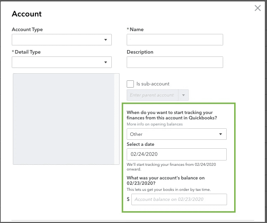Screen dimensions: 267x223
Task: Check the Is sub-account checkbox
Action: 130,84
